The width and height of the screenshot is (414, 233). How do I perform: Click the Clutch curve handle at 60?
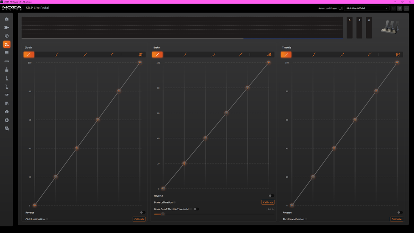click(x=98, y=120)
